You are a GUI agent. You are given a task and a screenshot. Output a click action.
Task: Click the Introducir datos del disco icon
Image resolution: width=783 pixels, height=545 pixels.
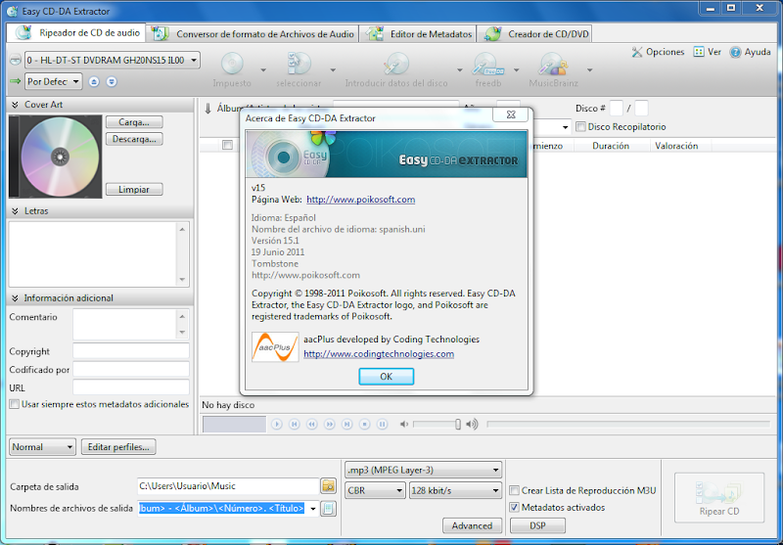point(396,64)
